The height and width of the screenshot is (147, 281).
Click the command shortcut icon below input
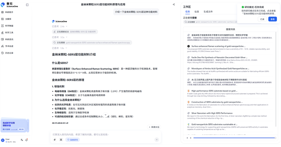click(61, 140)
